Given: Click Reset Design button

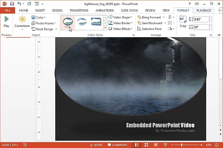Looking at the screenshot, I should 44,29.
